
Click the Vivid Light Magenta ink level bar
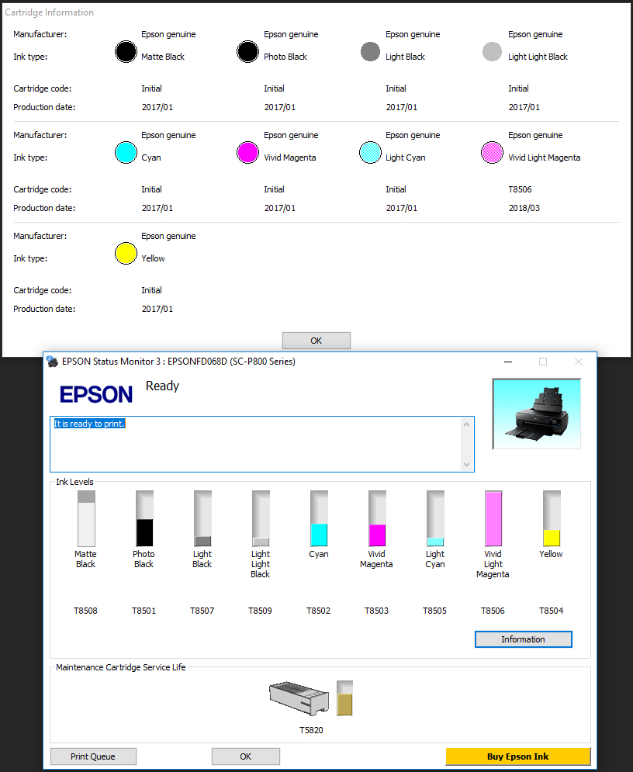[493, 518]
